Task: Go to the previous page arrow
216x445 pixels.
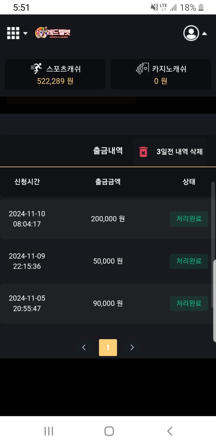Action: [x=84, y=347]
